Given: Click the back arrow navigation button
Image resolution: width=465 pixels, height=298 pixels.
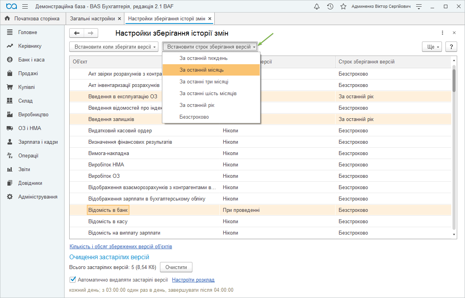Looking at the screenshot, I should 77,33.
